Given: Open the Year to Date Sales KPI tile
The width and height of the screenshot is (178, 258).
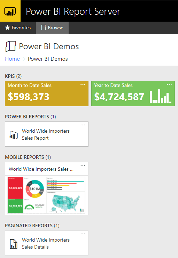Looking at the screenshot, I should pyautogui.click(x=133, y=94).
